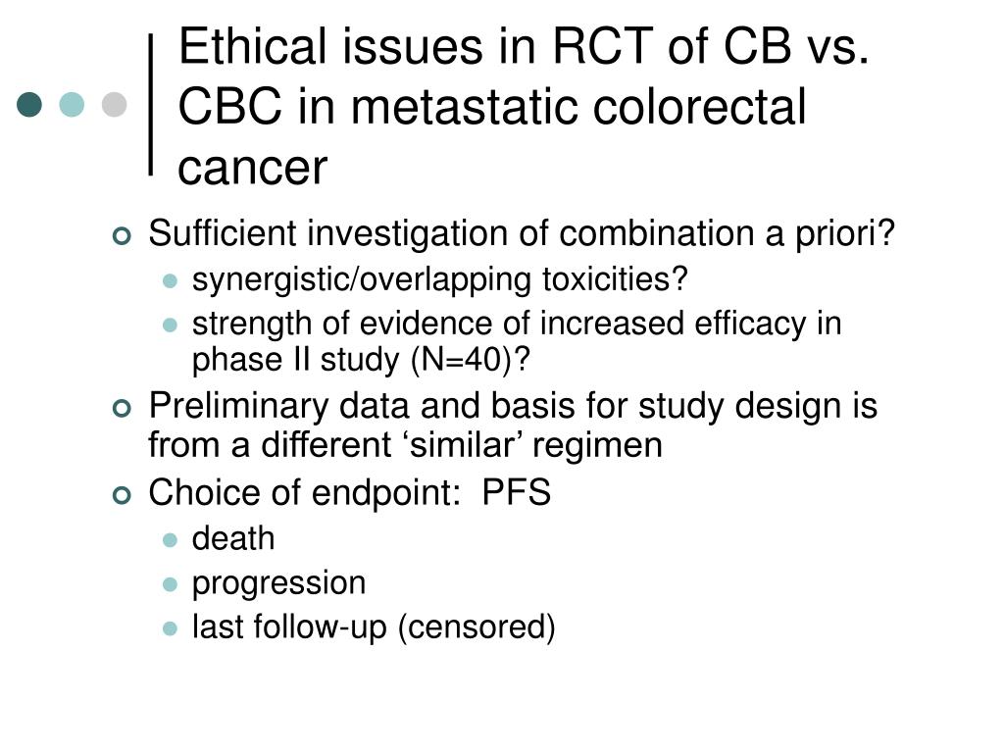Click 'synergistic/overlapping toxicities?' line
This screenshot has height=753, width=1004.
tap(440, 280)
